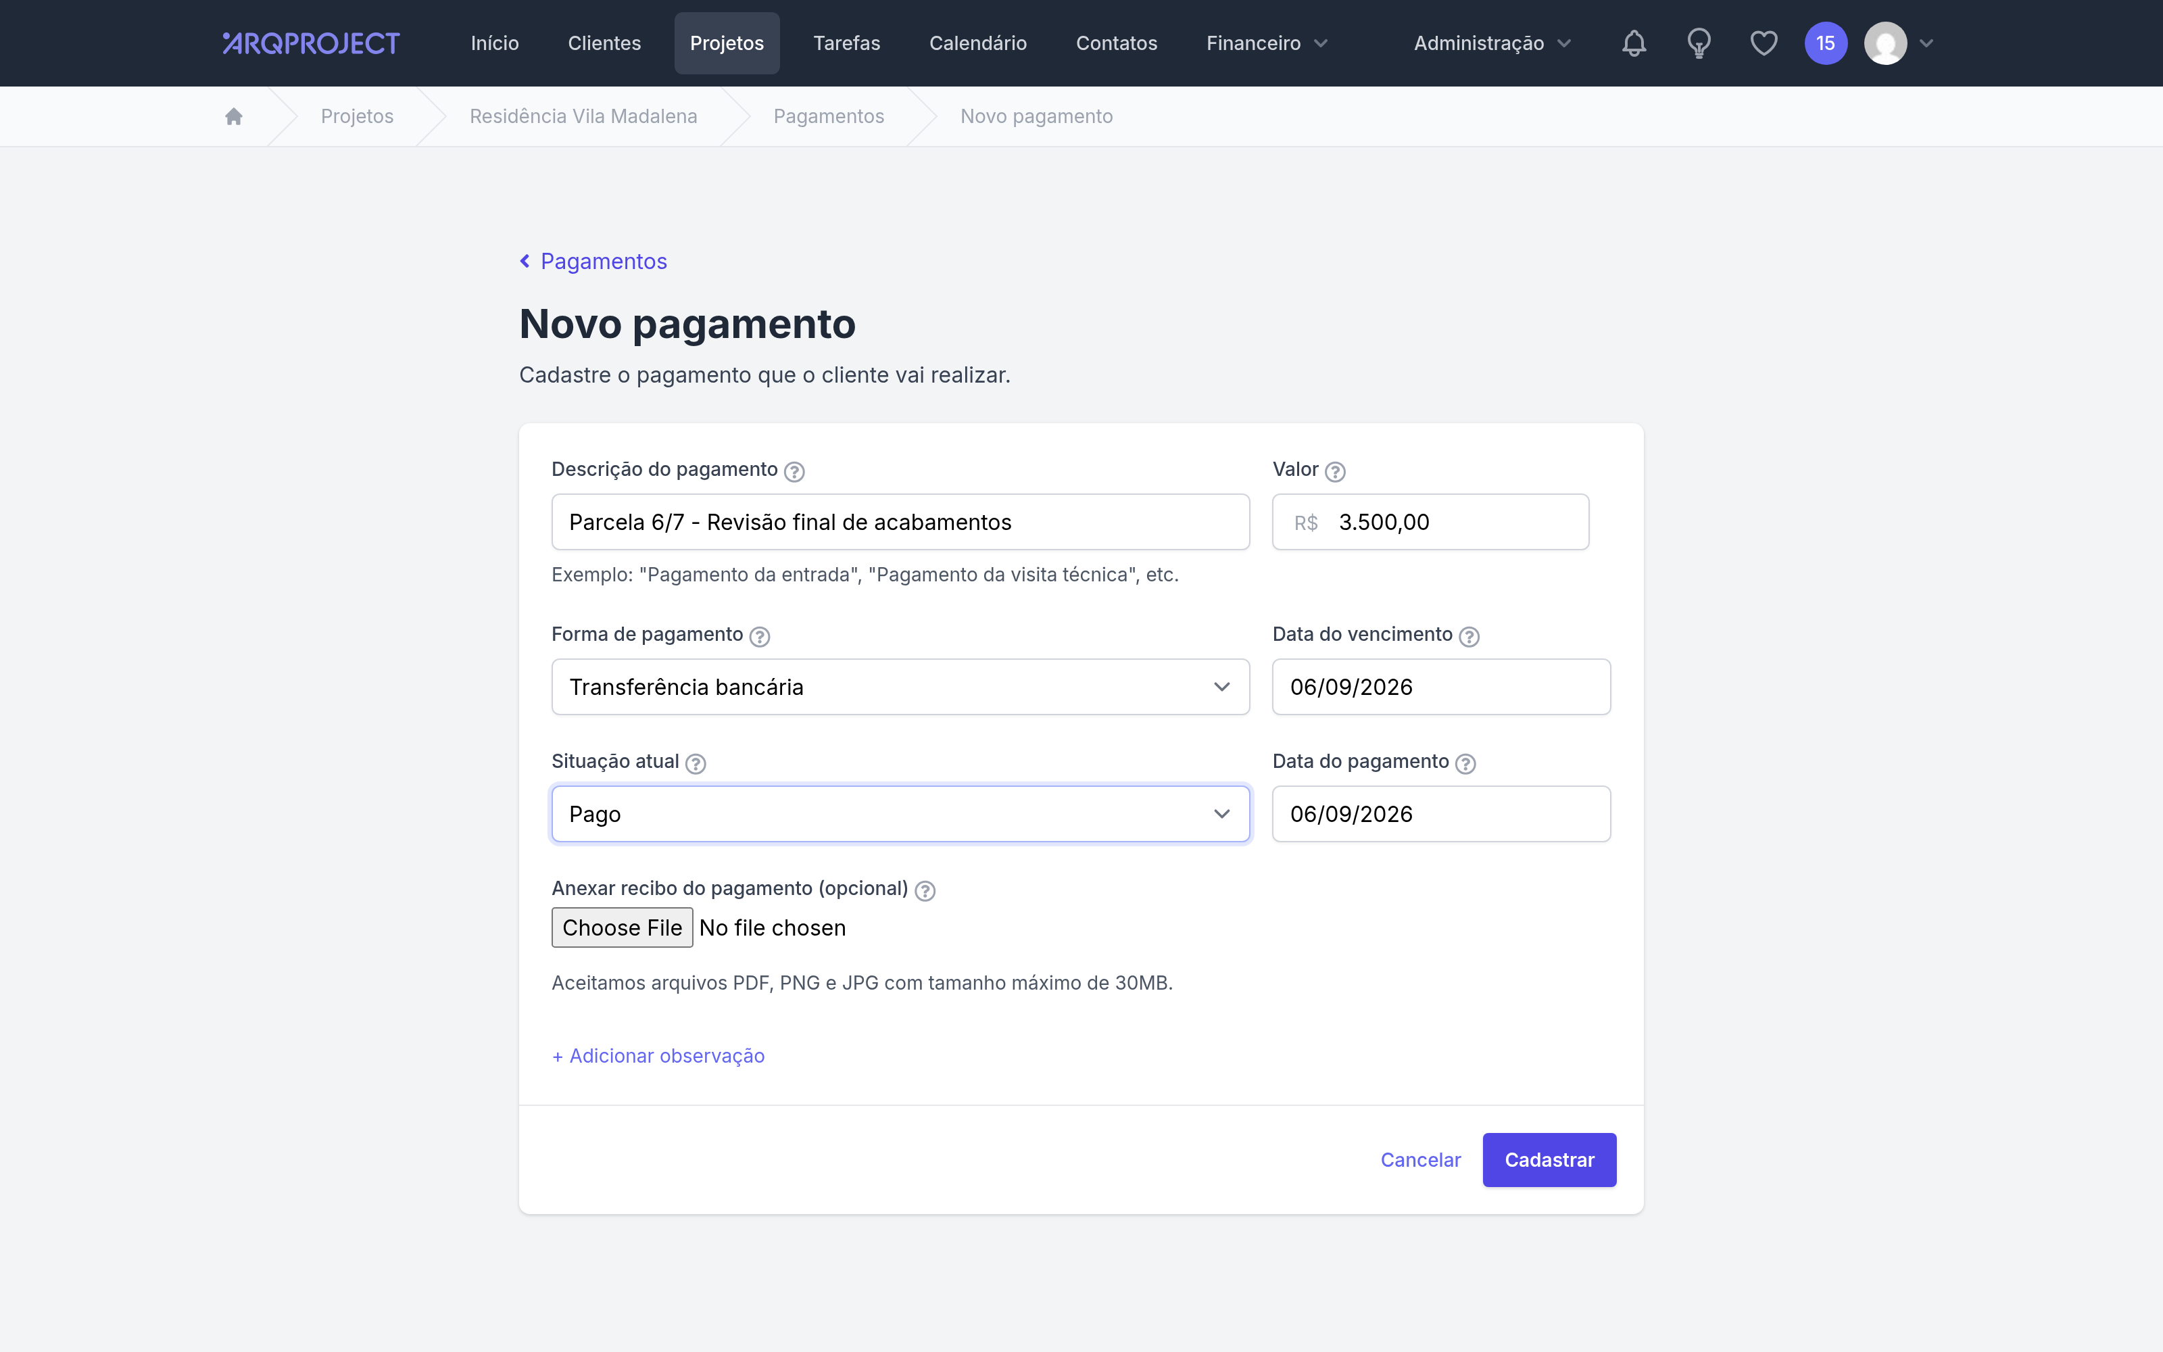Image resolution: width=2163 pixels, height=1352 pixels.
Task: Click Pagamentos in the breadcrumb
Action: click(x=829, y=116)
